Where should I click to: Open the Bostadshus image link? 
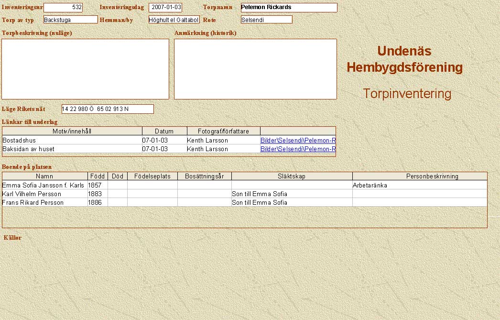[298, 141]
